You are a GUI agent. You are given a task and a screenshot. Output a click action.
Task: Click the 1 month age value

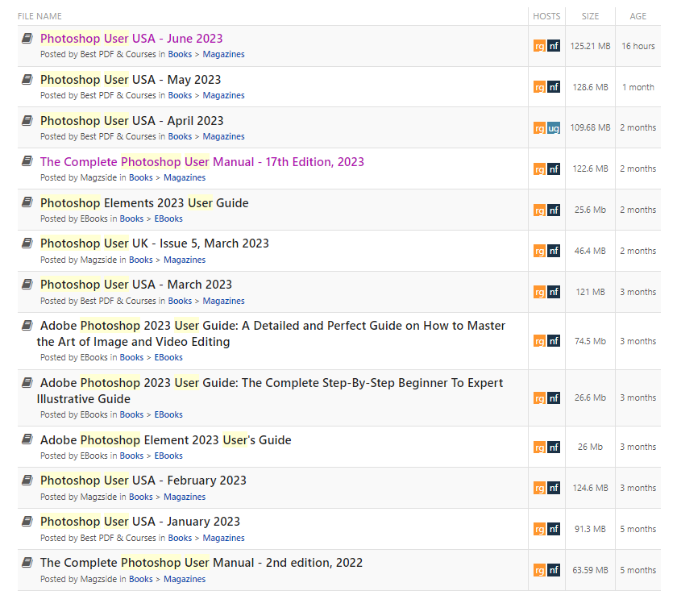(x=638, y=87)
